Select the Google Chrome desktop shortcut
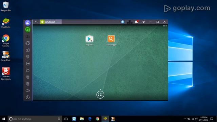The width and height of the screenshot is (217, 122). pyautogui.click(x=6, y=41)
